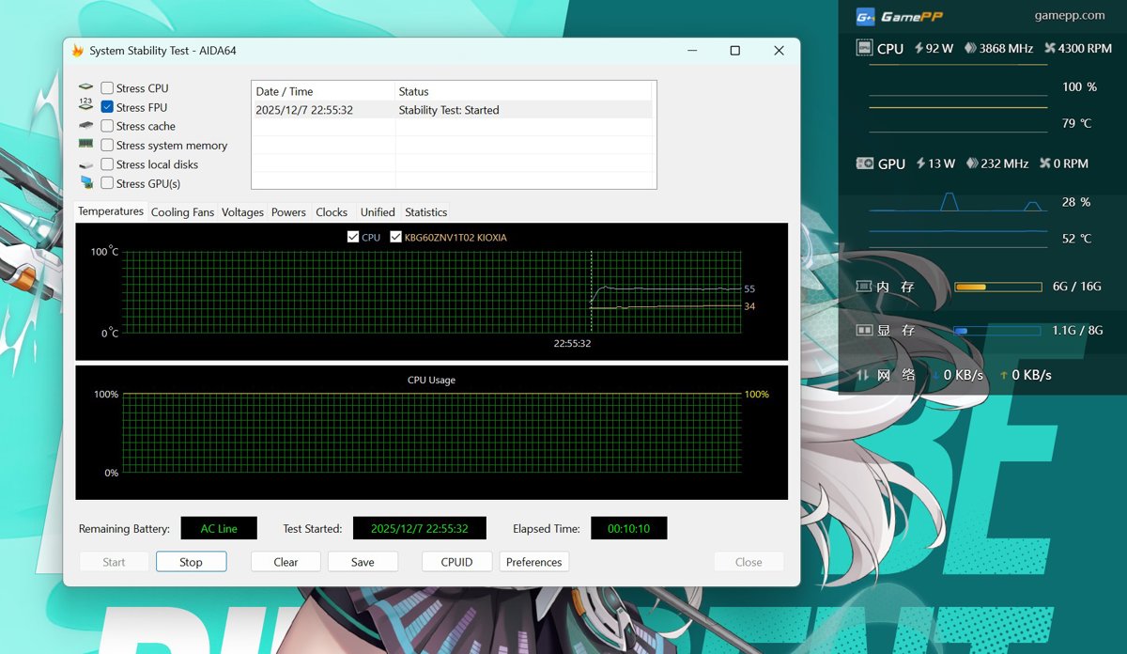Open CPUID with its button
This screenshot has width=1127, height=654.
point(456,561)
